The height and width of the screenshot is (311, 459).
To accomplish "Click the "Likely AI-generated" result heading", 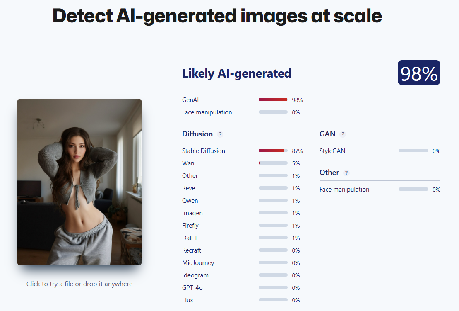I will (237, 73).
